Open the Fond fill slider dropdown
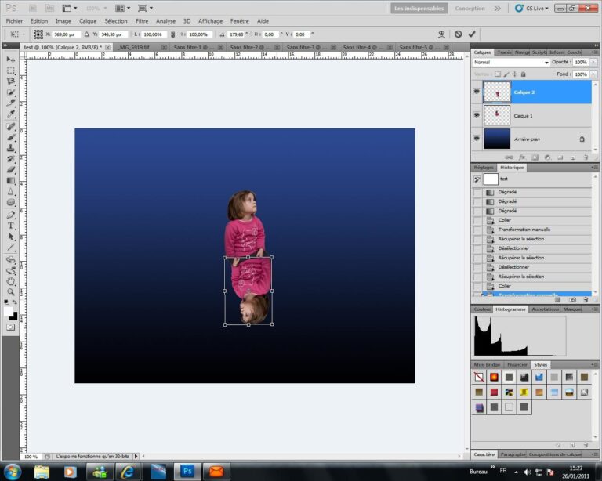Screen dimensions: 602x481 (593, 74)
